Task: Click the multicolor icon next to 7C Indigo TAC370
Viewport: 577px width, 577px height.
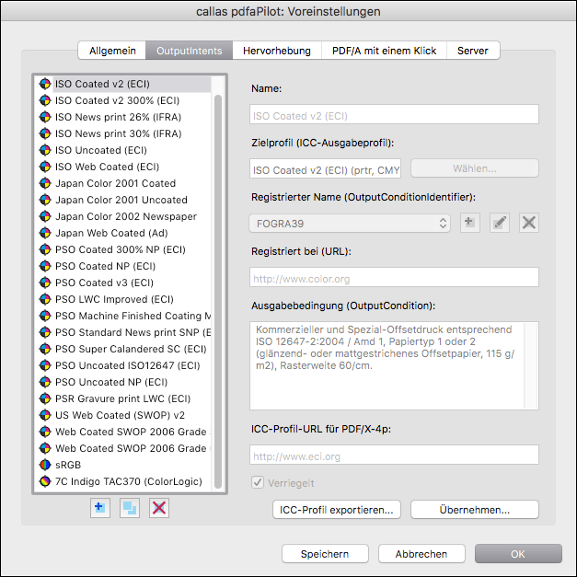Action: (x=45, y=481)
